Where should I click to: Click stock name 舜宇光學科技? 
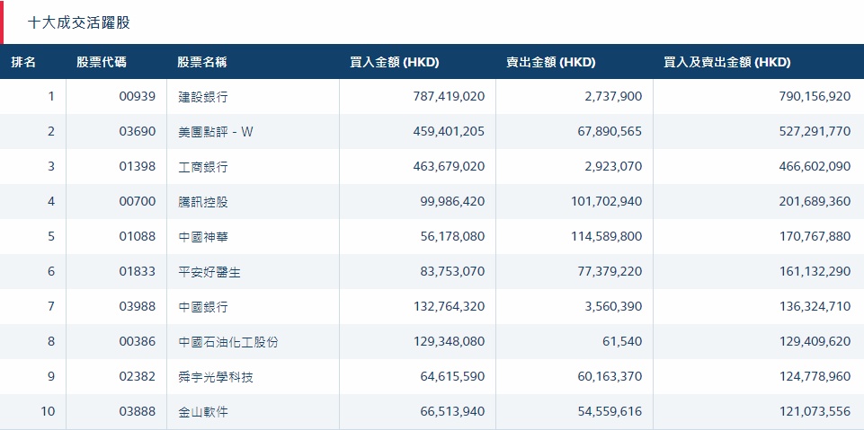coord(216,377)
